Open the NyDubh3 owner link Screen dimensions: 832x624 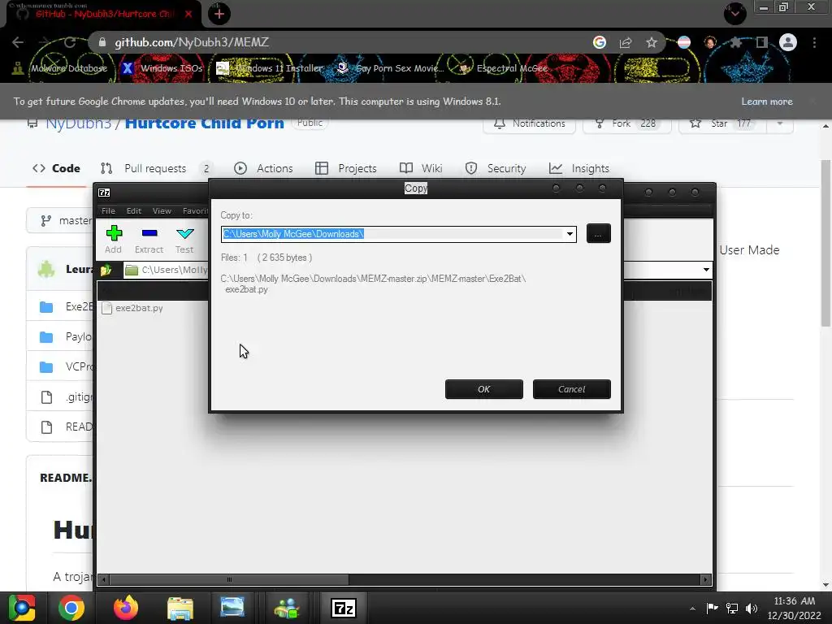[79, 123]
